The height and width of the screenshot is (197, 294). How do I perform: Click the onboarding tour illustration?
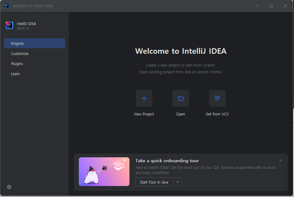click(x=104, y=172)
